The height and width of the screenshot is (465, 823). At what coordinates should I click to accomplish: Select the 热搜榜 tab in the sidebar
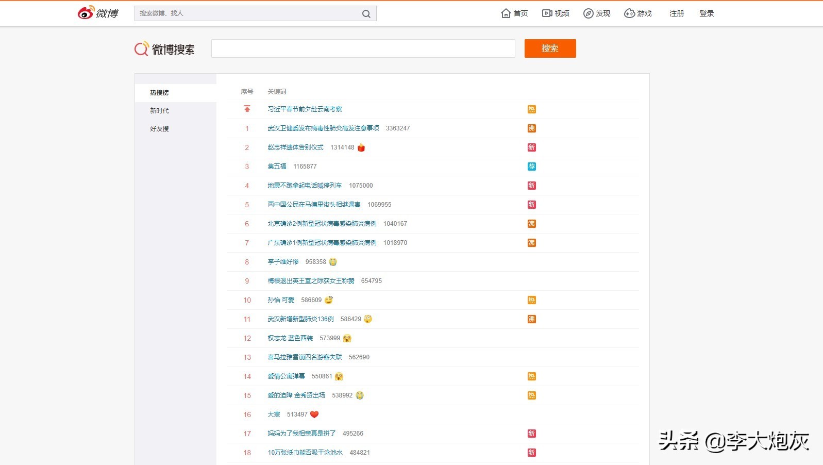(176, 93)
